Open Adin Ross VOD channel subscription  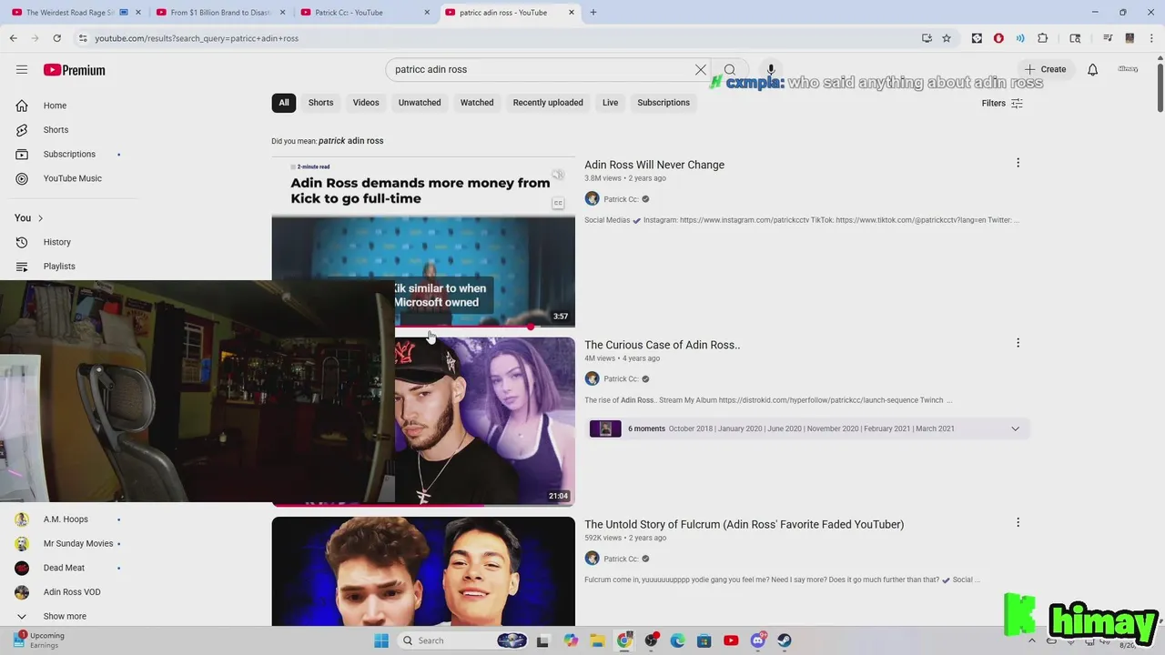[73, 592]
